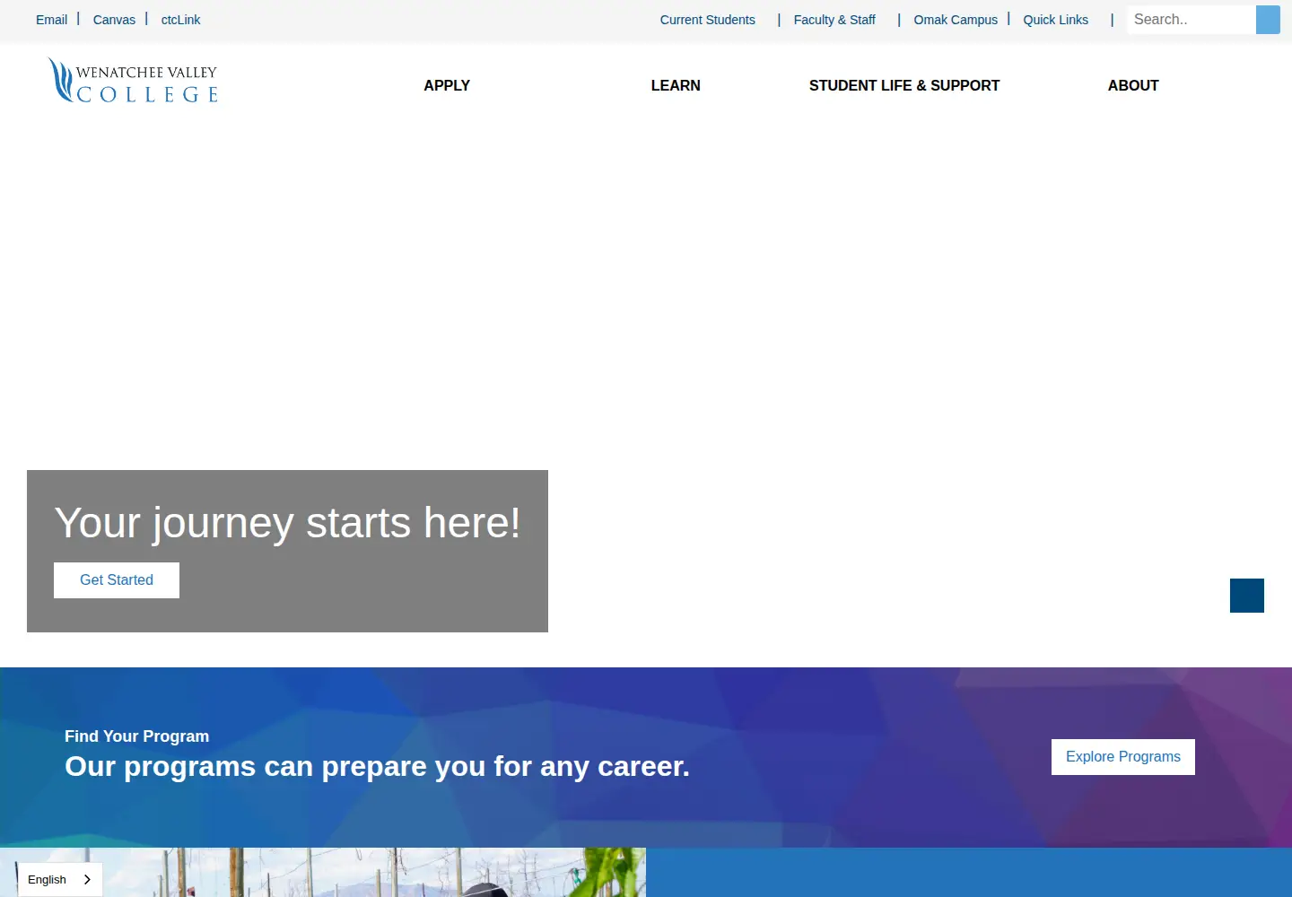The width and height of the screenshot is (1292, 897).
Task: Open the Email link
Action: [51, 20]
